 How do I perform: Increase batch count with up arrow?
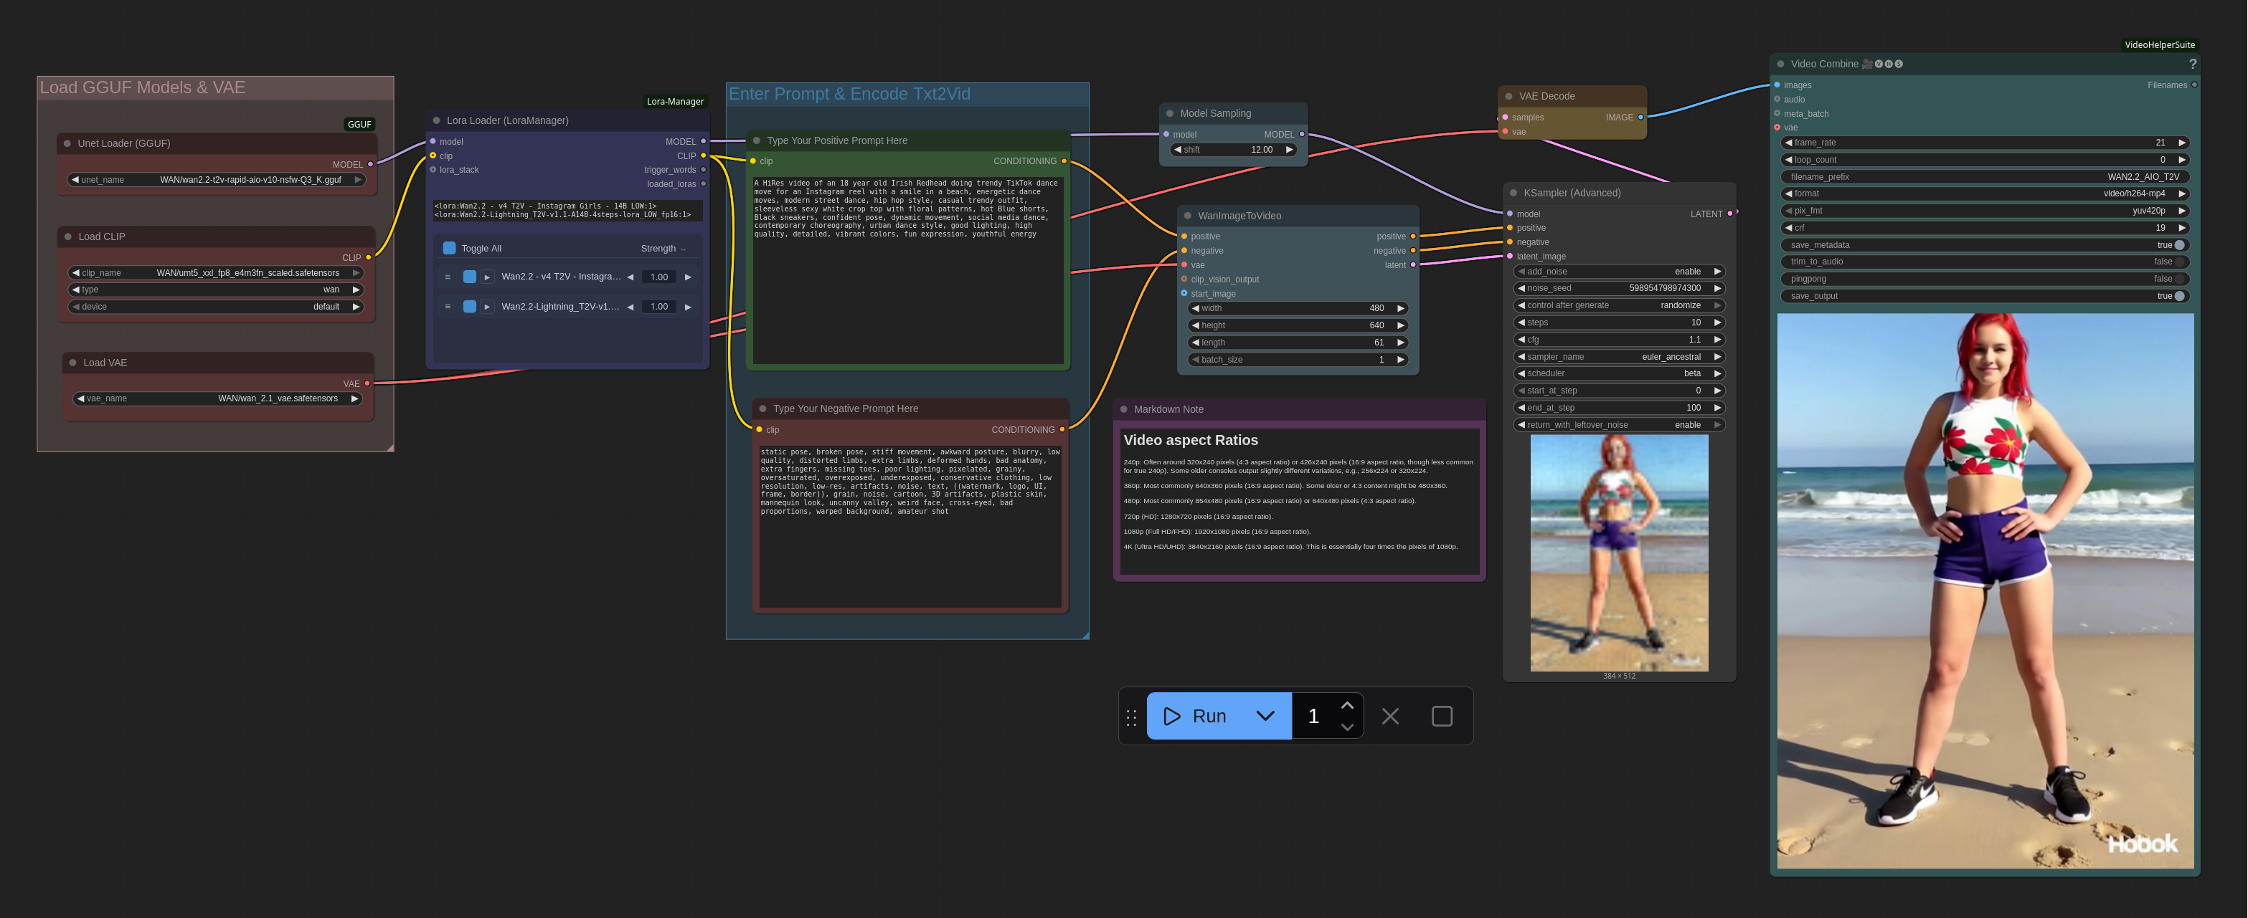tap(1346, 705)
